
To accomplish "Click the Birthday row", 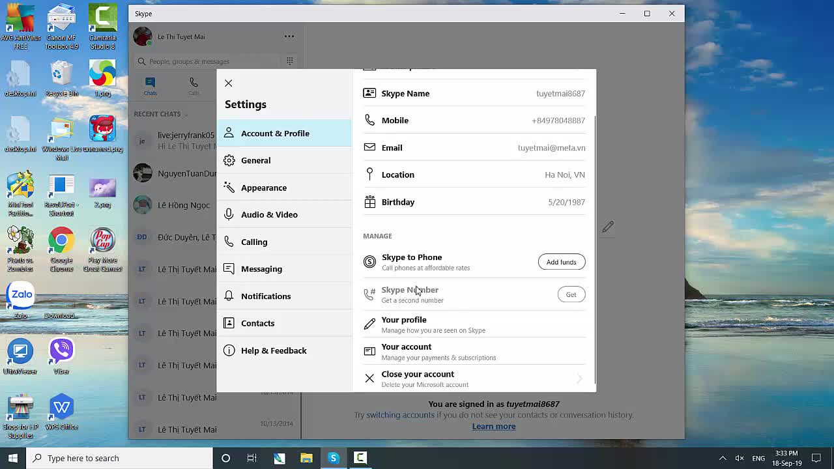I will pyautogui.click(x=474, y=202).
